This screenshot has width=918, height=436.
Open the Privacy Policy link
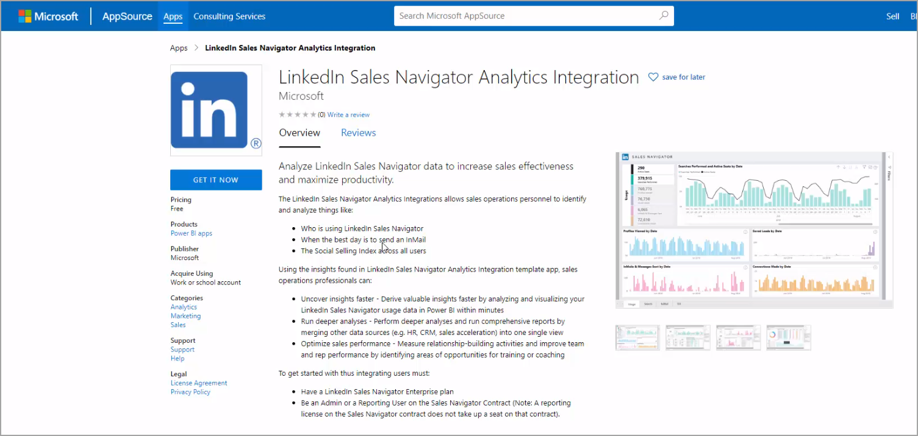click(x=190, y=392)
